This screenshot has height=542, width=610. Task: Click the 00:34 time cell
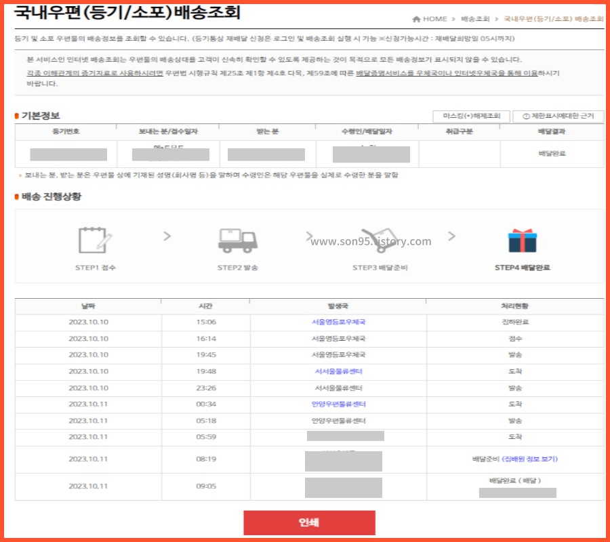coord(206,404)
